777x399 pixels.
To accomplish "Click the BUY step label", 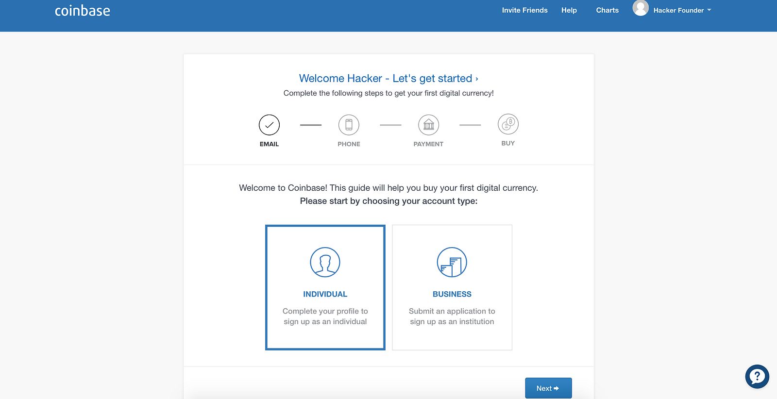I will click(508, 143).
